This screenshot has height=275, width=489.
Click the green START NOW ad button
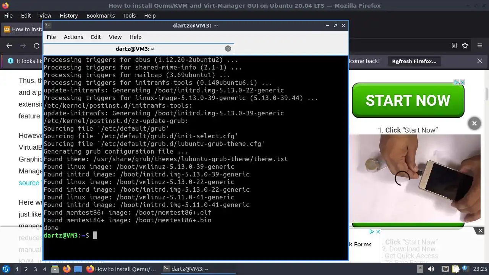[x=408, y=100]
